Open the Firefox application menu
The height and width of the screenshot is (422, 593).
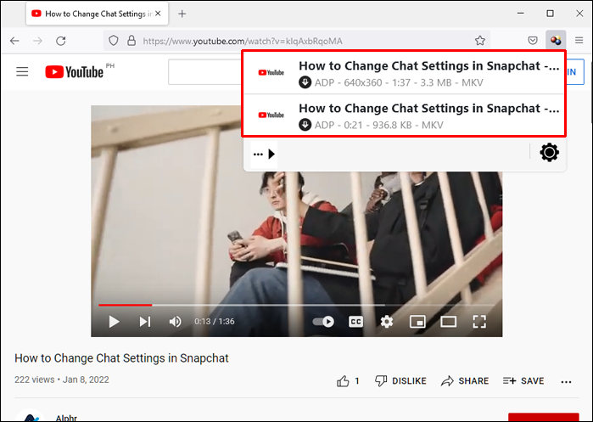pyautogui.click(x=579, y=40)
